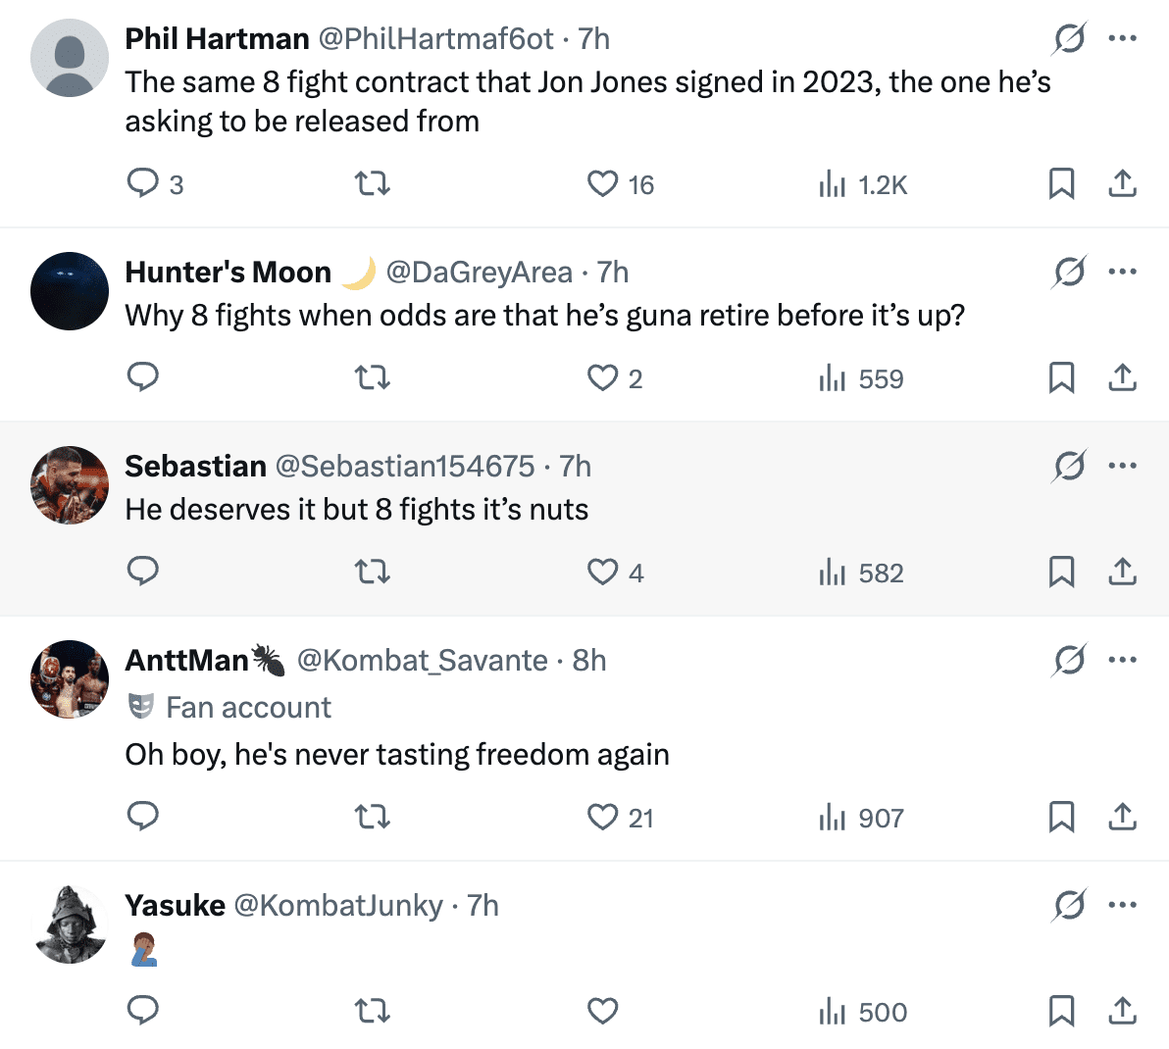This screenshot has height=1049, width=1169.
Task: Open Grok actions on Yasuke's post
Action: click(x=1068, y=905)
